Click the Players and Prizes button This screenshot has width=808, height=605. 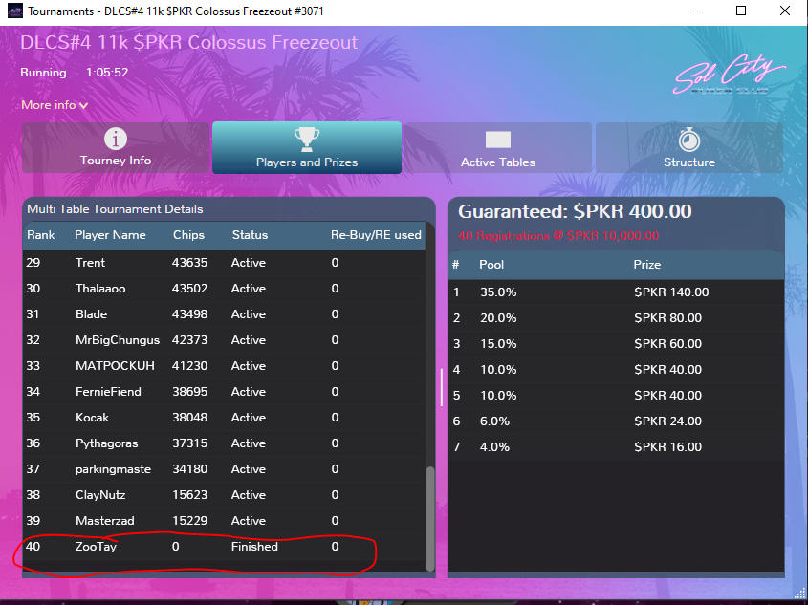click(x=306, y=148)
